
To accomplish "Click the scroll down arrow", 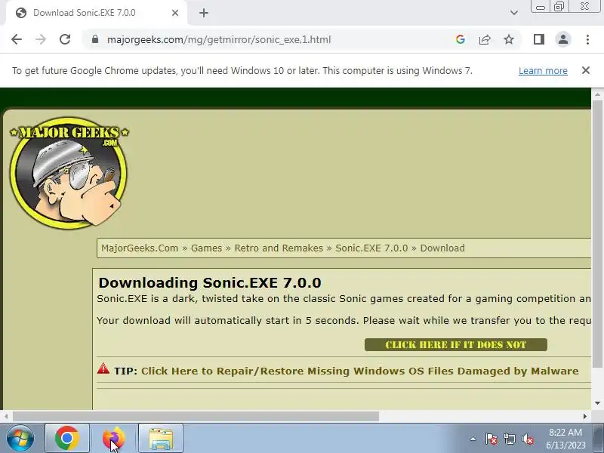I will (x=597, y=403).
